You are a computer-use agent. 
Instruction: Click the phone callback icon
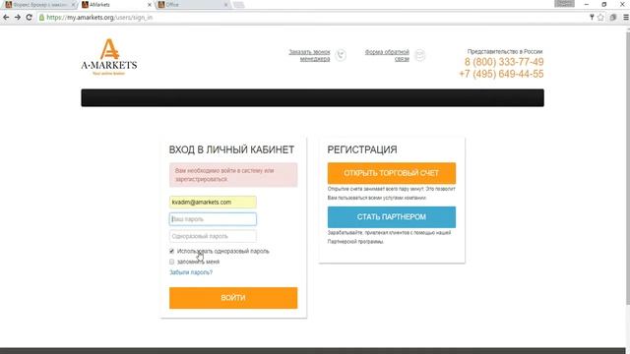point(341,55)
